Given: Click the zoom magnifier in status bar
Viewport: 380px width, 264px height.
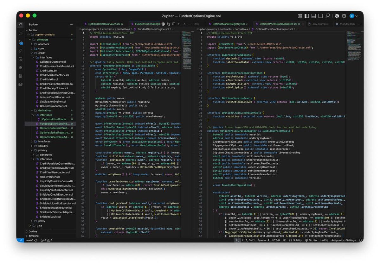Looking at the screenshot, I should click(x=237, y=241).
